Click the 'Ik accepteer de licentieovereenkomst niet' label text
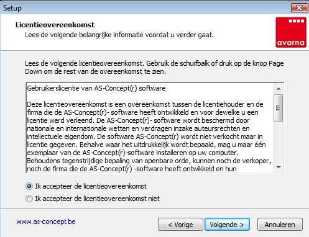The width and height of the screenshot is (309, 237). click(x=98, y=199)
